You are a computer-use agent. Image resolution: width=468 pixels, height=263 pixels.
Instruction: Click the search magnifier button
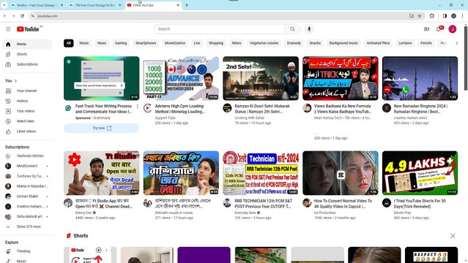coord(292,29)
